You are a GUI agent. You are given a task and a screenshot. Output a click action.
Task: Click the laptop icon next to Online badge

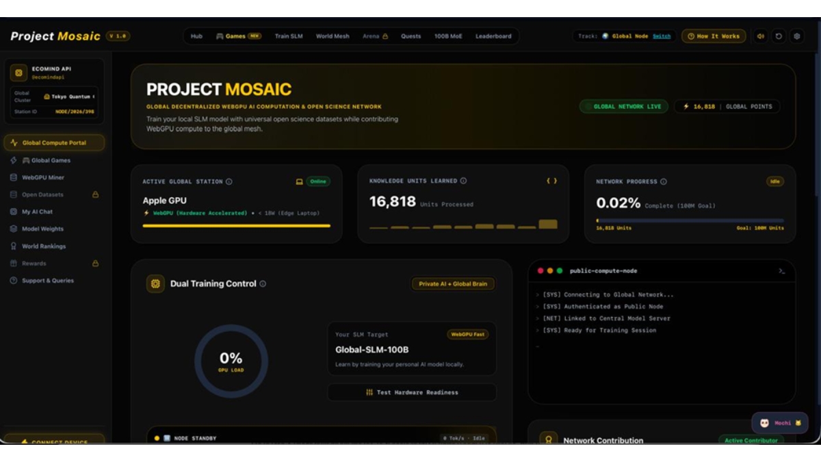tap(299, 181)
